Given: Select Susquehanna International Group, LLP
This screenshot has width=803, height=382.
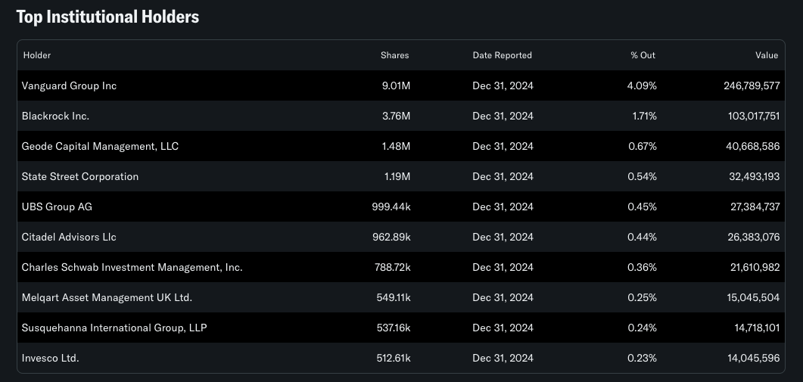Looking at the screenshot, I should pos(114,328).
